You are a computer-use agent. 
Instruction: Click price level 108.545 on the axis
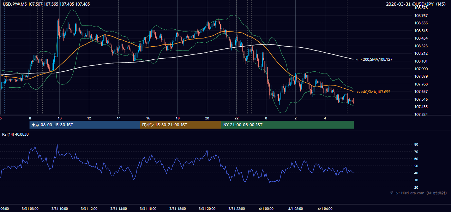pos(421,31)
